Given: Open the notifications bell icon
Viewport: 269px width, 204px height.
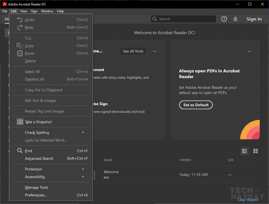Looking at the screenshot, I should point(235,19).
